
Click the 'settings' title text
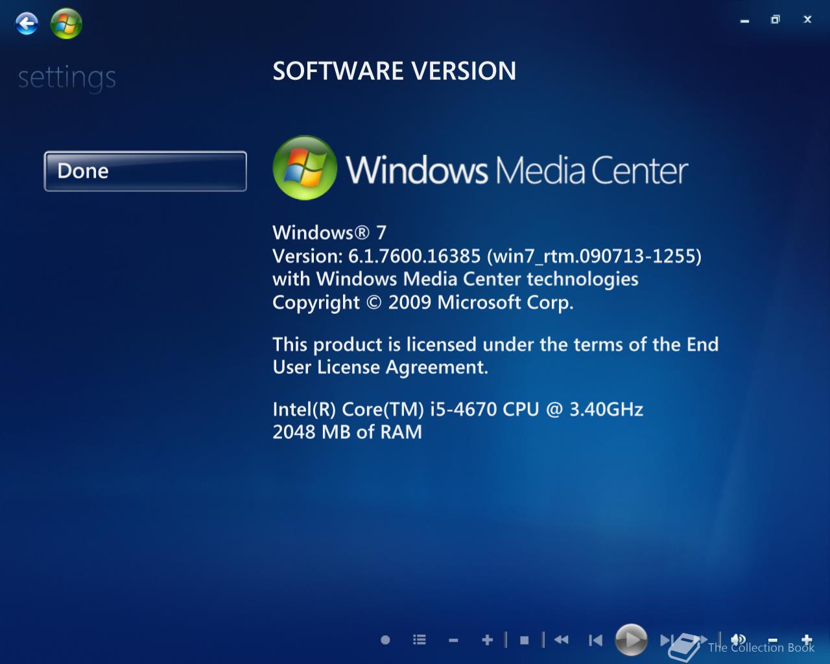pyautogui.click(x=67, y=78)
